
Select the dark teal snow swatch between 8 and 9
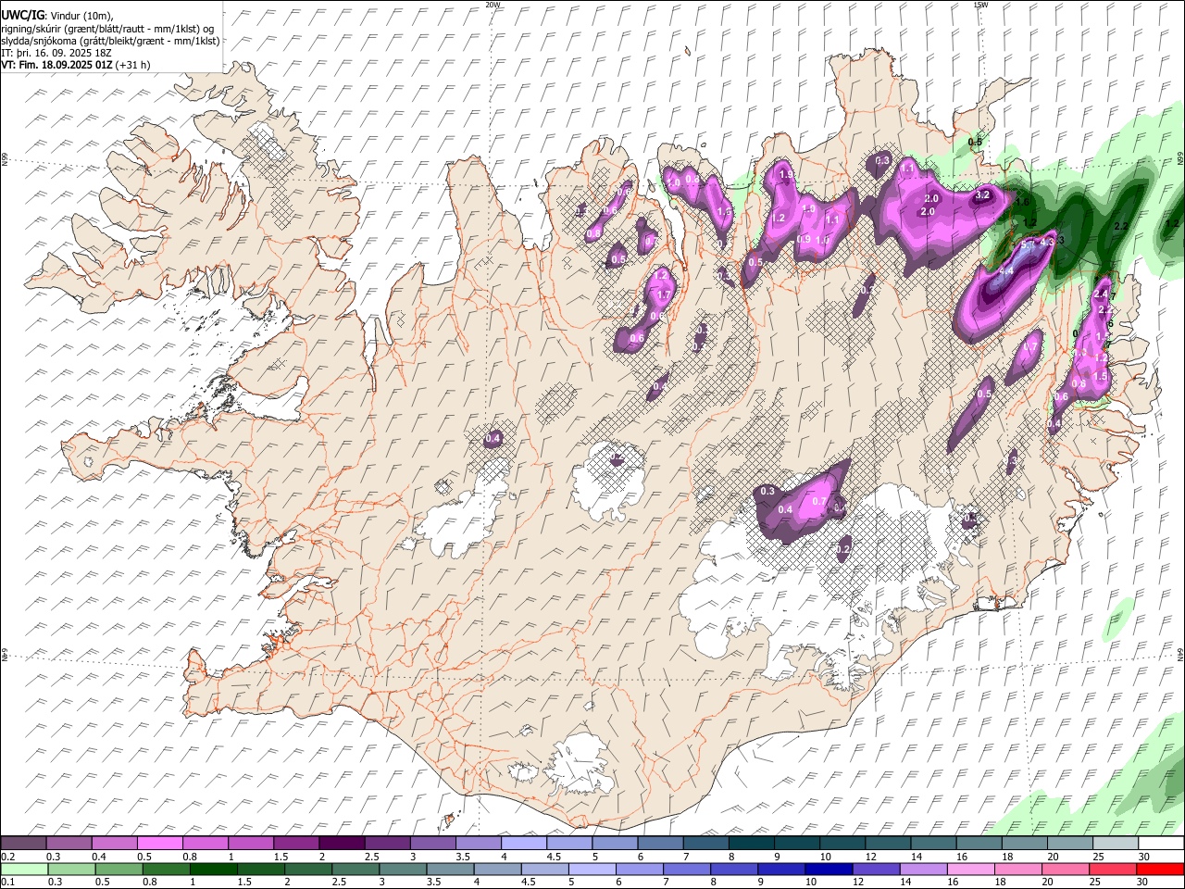tap(751, 843)
